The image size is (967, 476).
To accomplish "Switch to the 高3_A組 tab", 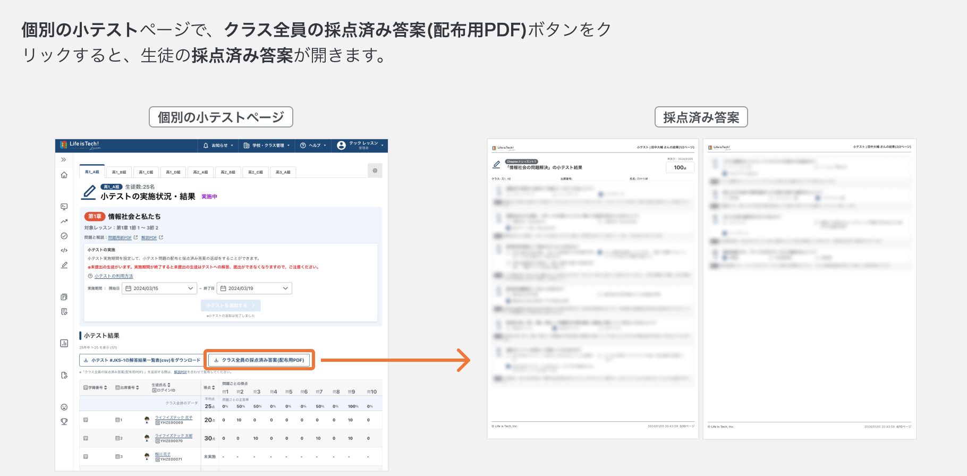I will tap(283, 172).
